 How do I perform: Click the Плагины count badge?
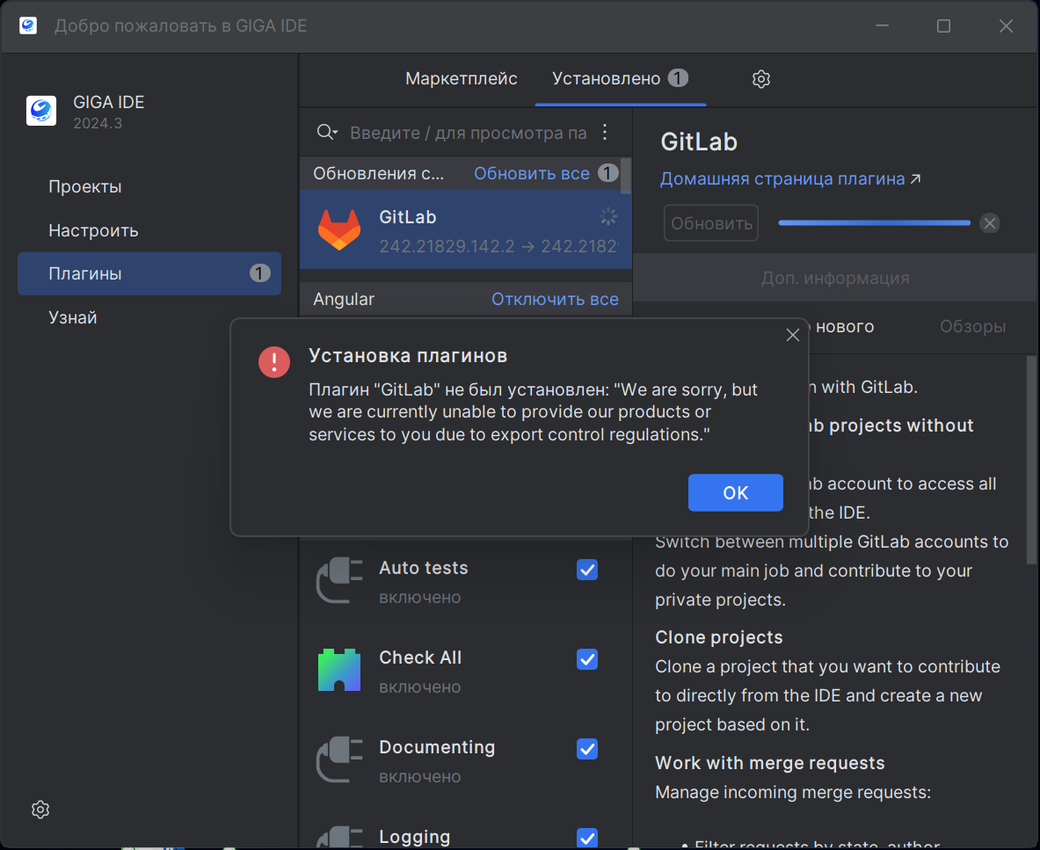point(259,273)
